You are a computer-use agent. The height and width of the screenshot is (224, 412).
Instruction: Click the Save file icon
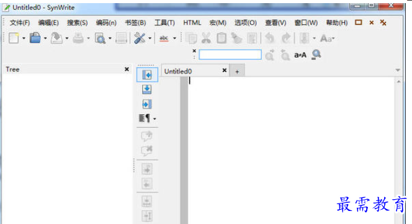tap(56, 38)
